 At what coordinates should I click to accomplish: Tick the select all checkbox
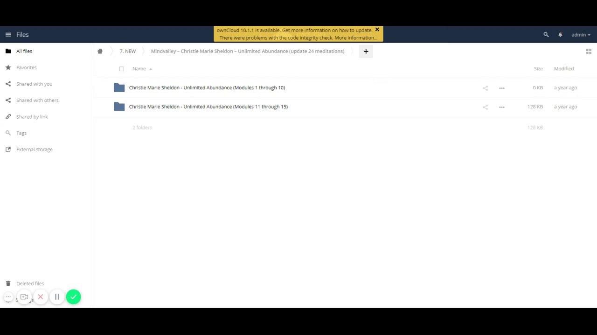pyautogui.click(x=122, y=69)
